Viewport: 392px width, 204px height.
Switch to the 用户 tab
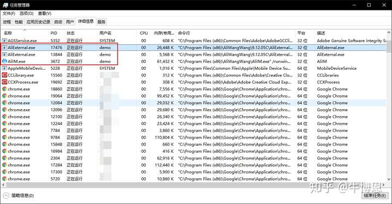70,22
